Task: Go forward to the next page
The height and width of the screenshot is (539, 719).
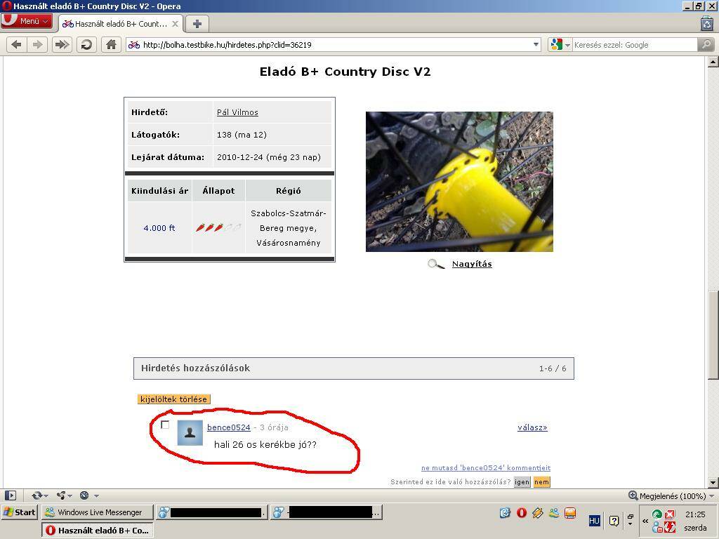Action: (38, 44)
